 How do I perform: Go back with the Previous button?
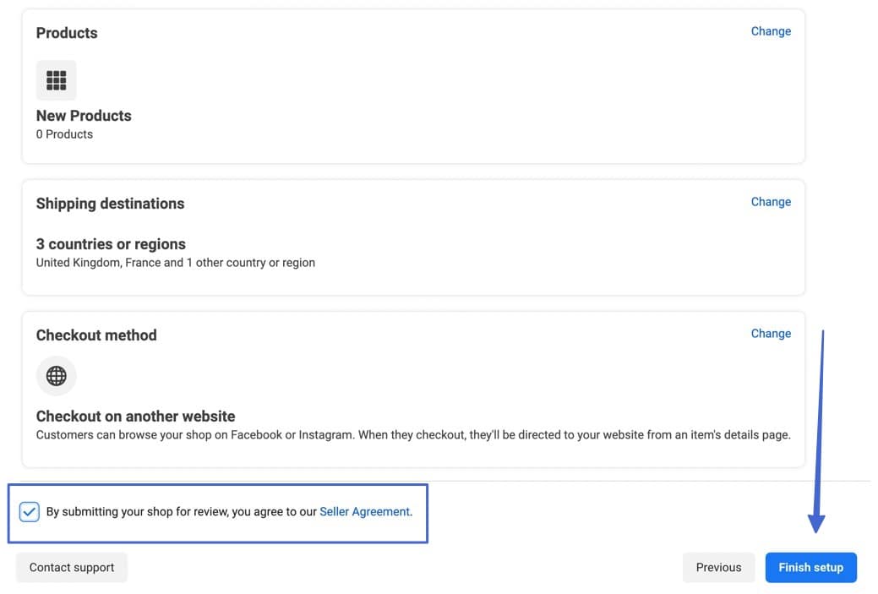[x=718, y=568]
